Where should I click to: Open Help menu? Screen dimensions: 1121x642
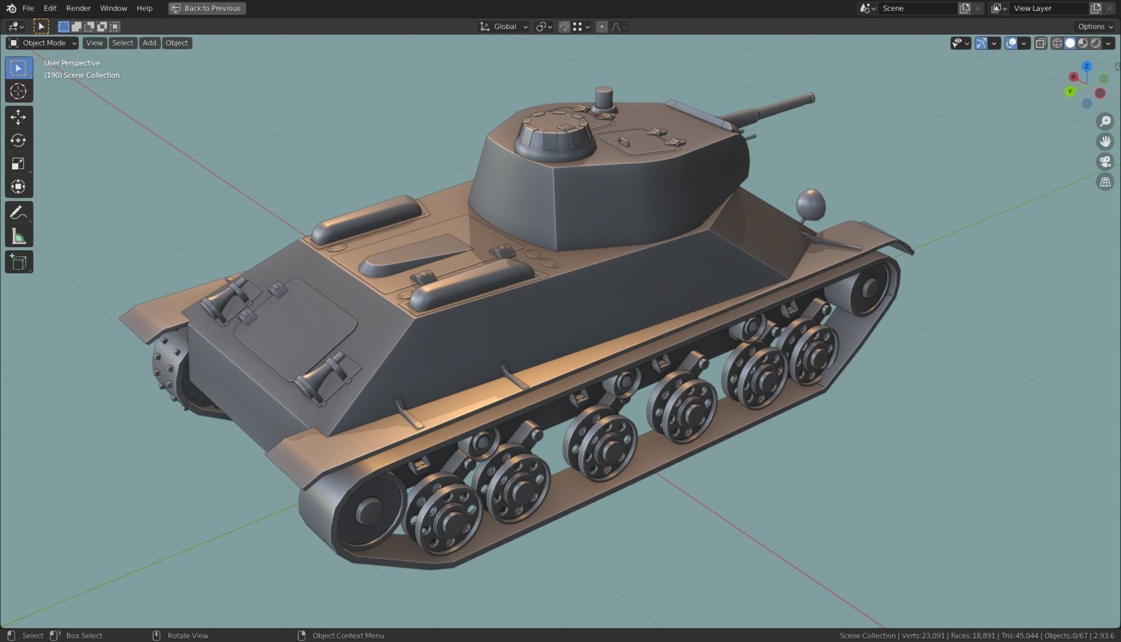click(145, 8)
